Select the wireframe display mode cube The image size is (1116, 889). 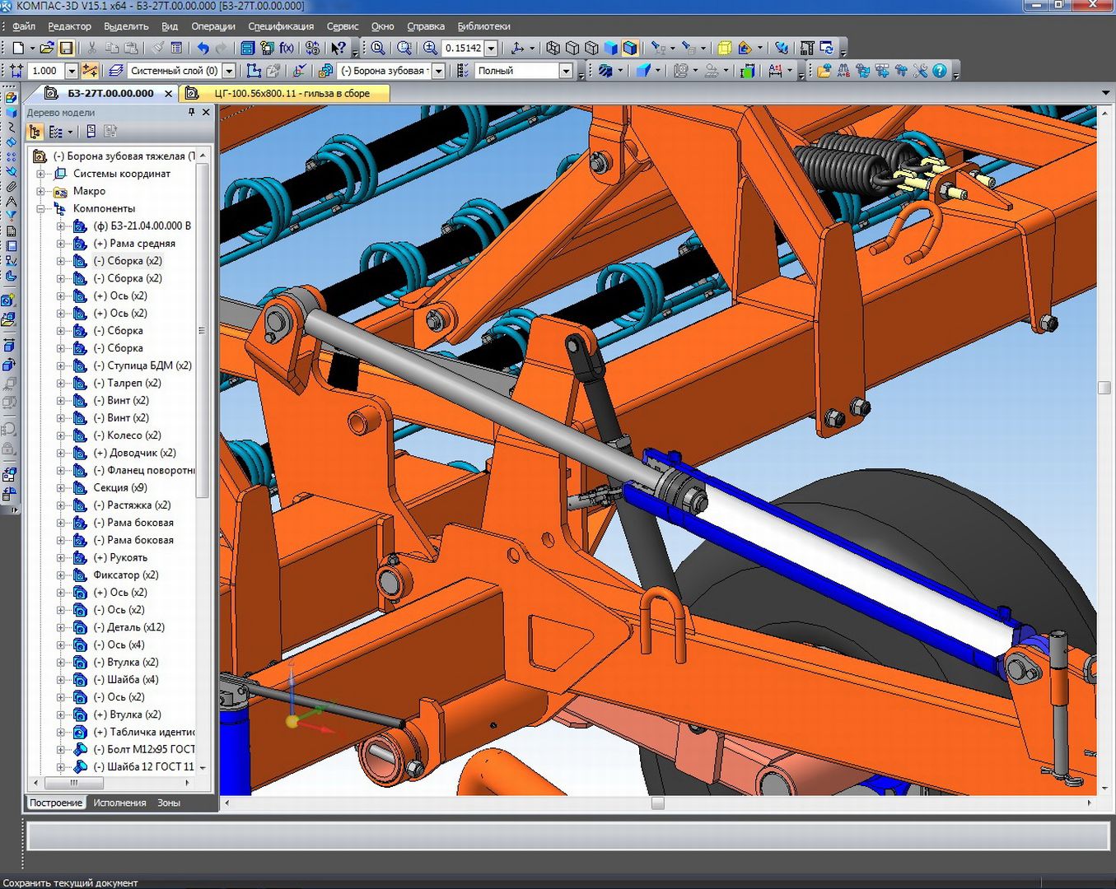pos(553,48)
